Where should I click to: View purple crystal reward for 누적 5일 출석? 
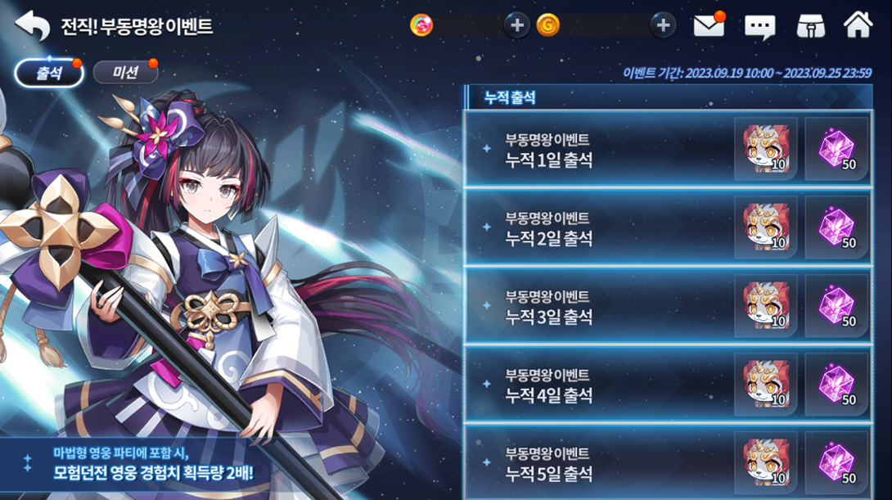tap(837, 463)
